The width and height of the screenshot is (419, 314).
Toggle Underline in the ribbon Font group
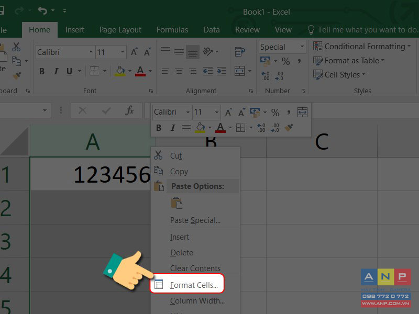tap(69, 71)
